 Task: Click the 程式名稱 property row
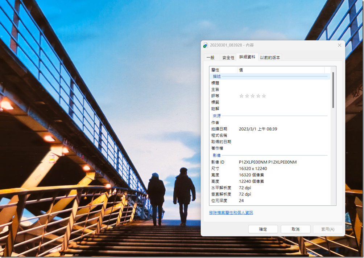coord(270,135)
